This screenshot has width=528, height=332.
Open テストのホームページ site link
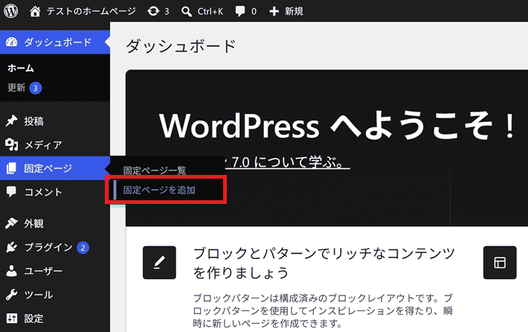tap(91, 11)
